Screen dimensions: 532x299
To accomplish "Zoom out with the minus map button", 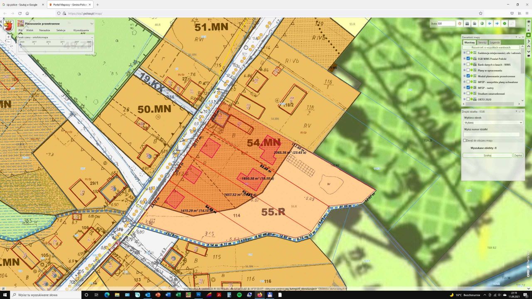I will click(8, 42).
